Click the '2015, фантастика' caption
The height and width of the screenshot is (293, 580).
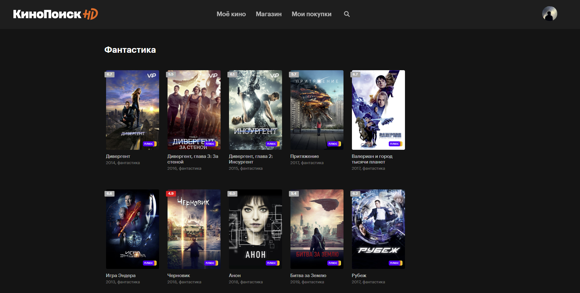pos(246,168)
